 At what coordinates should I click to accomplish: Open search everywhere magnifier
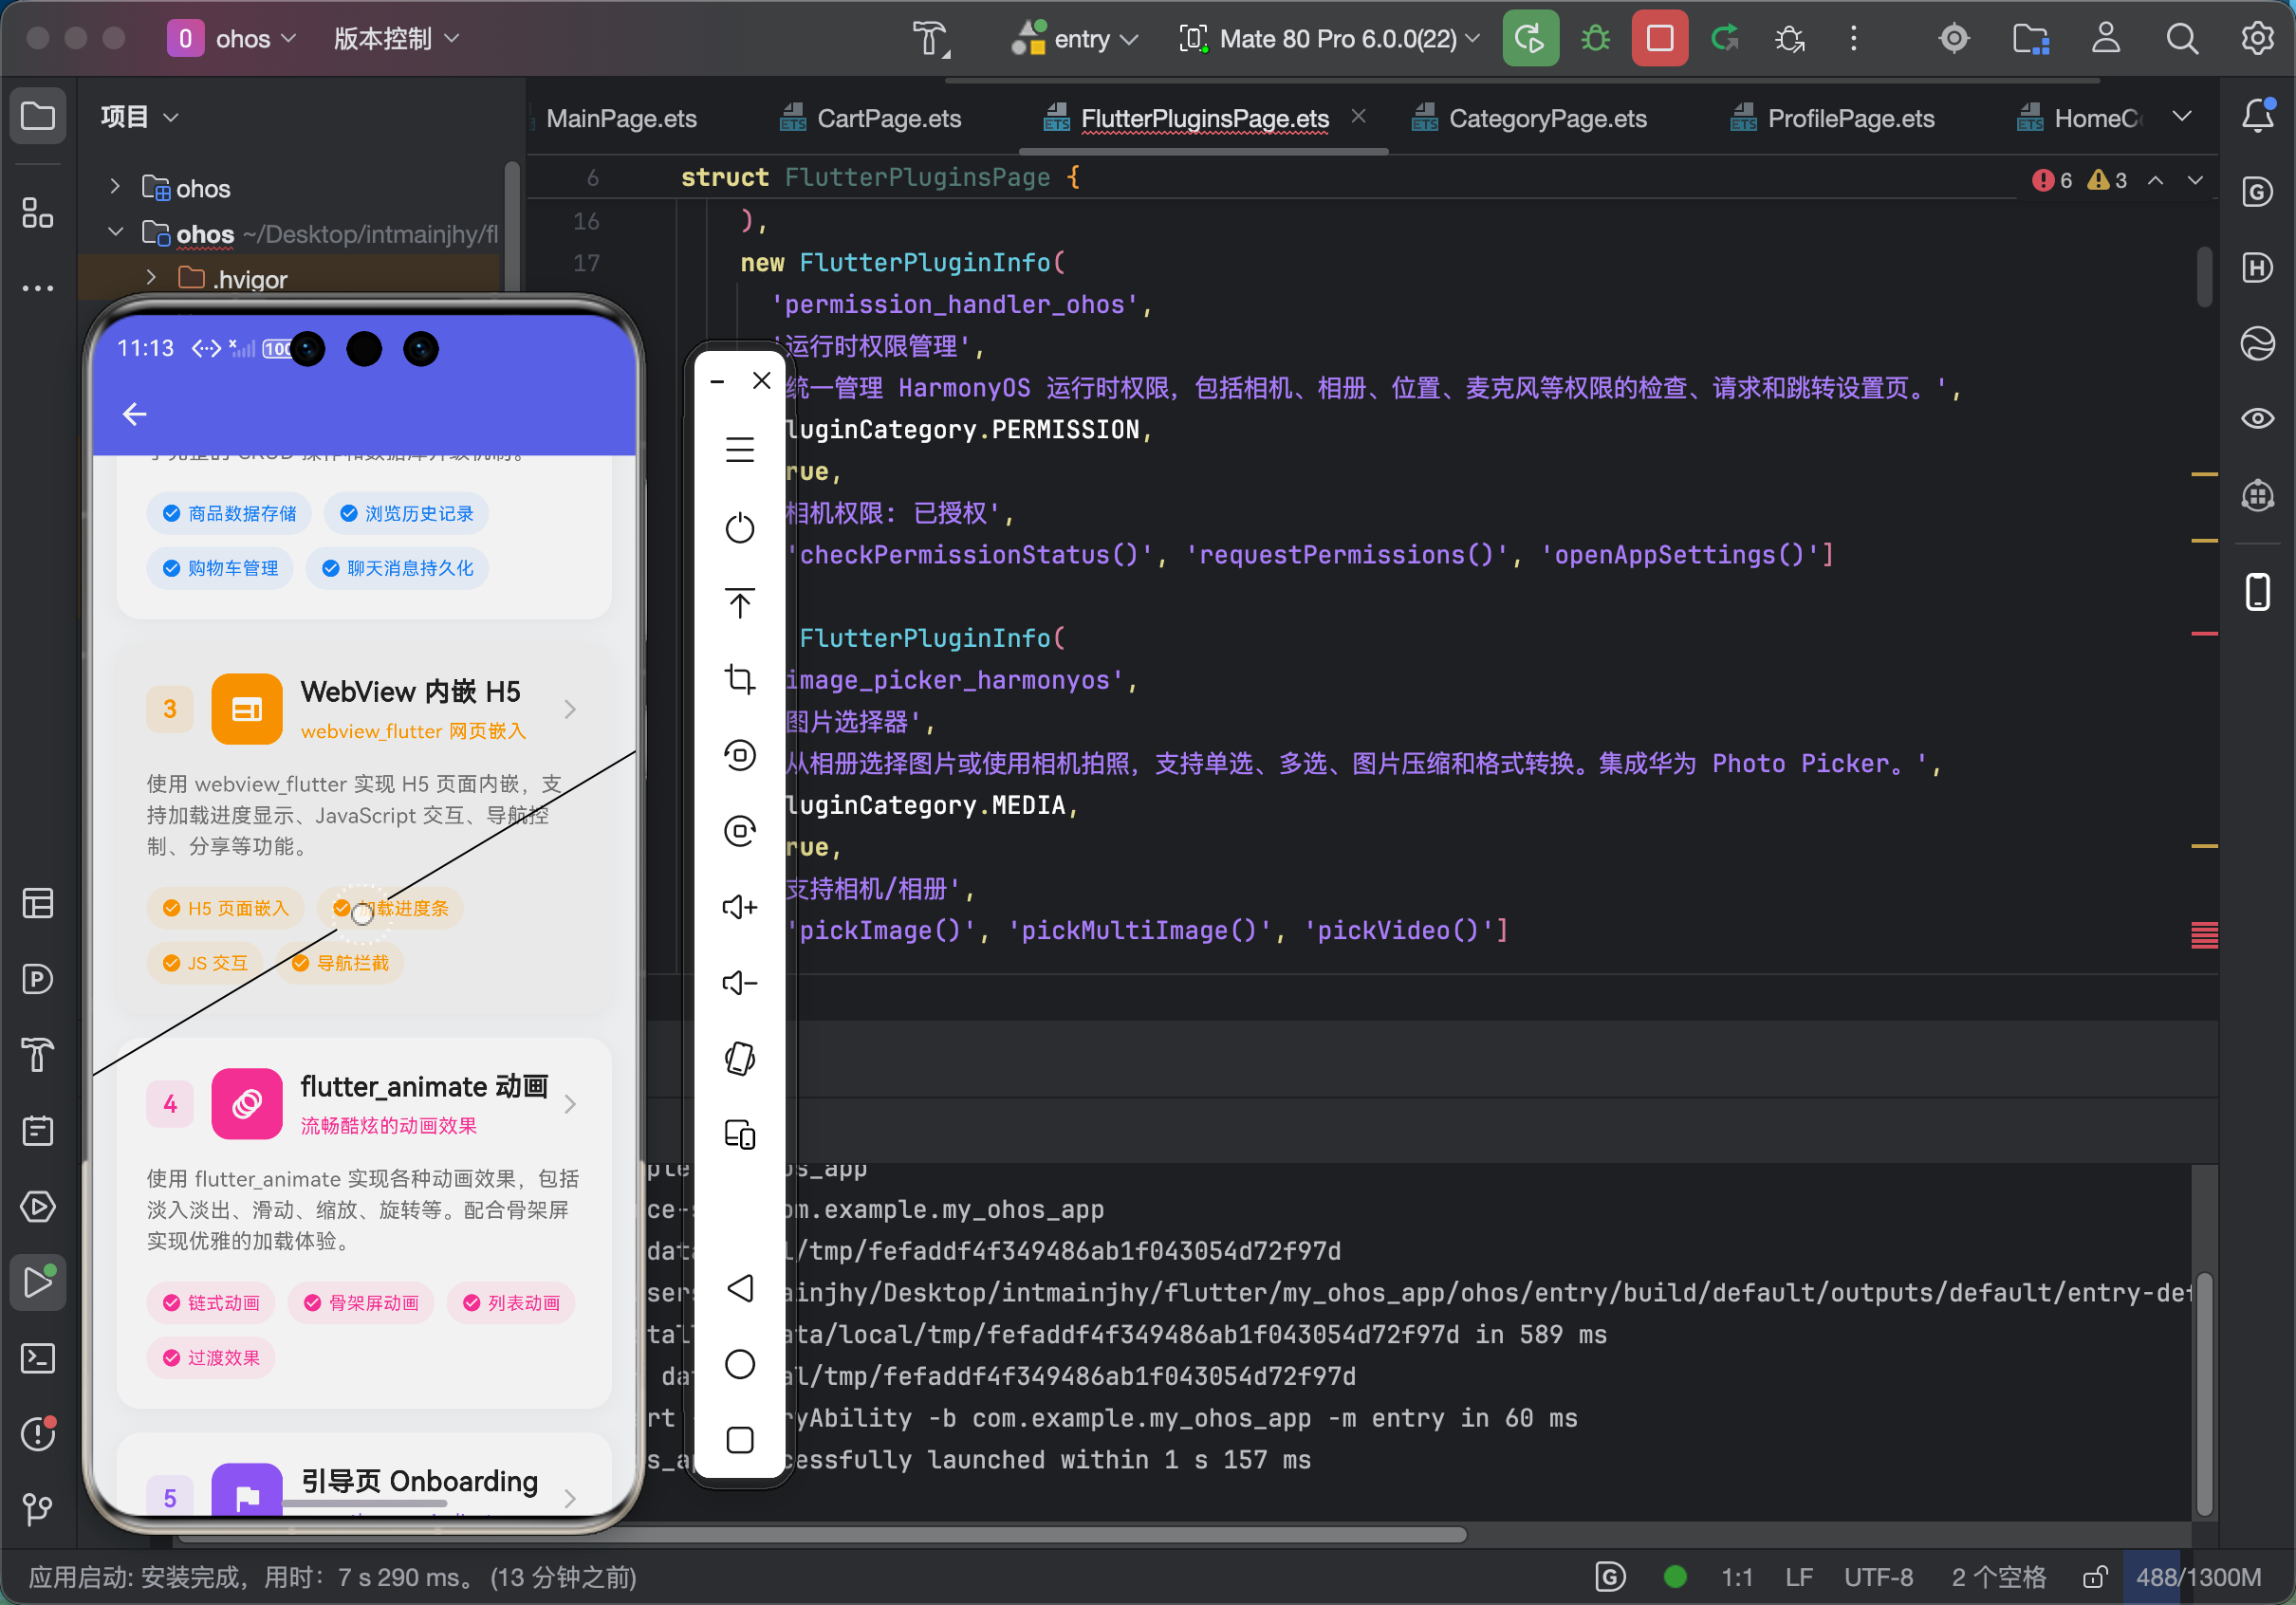coord(2181,39)
